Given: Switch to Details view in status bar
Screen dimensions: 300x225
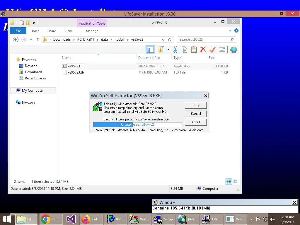Looking at the screenshot, I should click(229, 181).
